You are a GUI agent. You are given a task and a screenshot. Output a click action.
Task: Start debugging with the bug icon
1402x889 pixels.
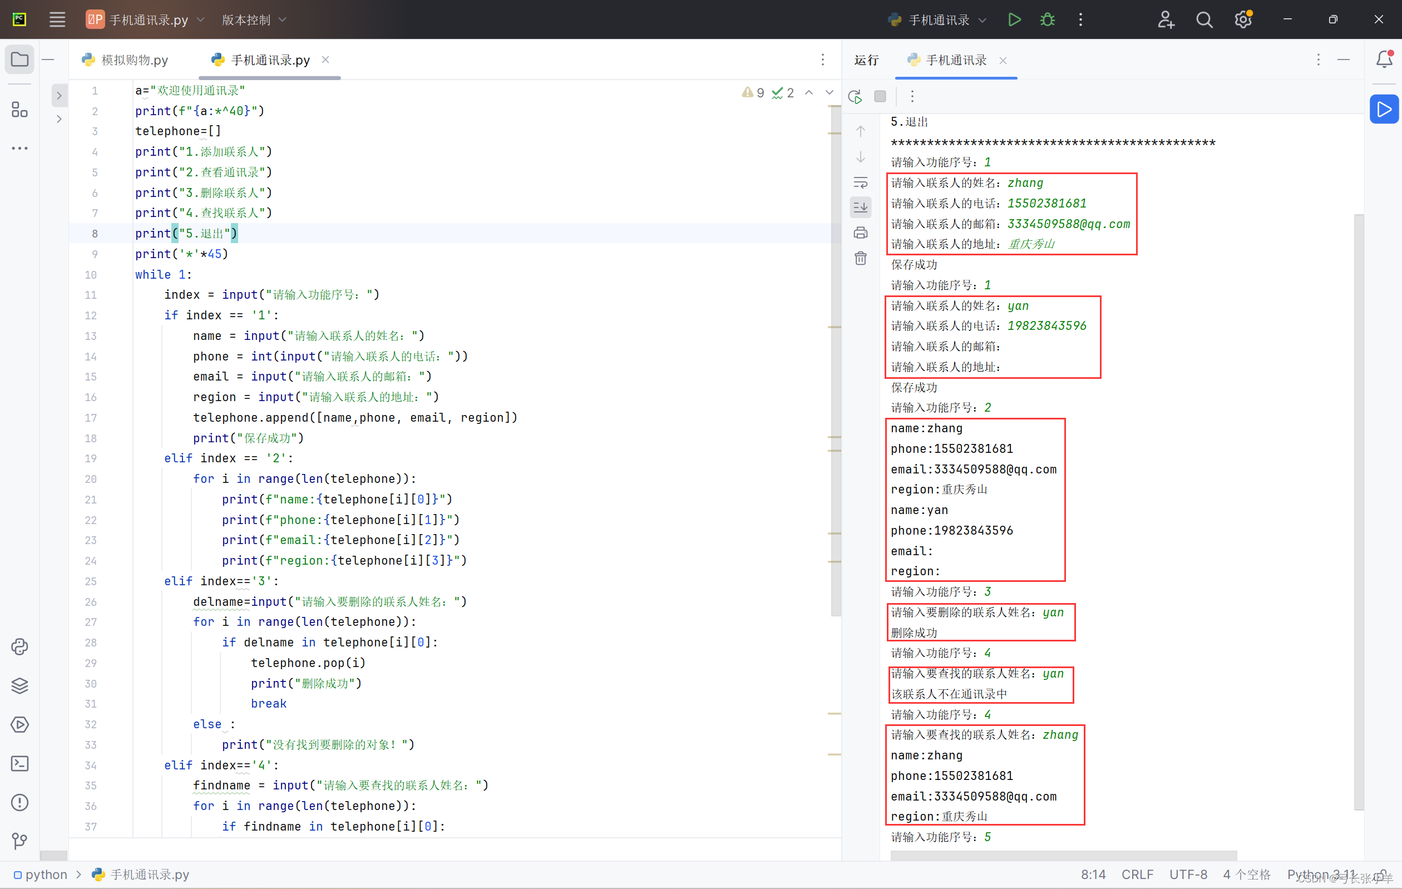pos(1047,20)
